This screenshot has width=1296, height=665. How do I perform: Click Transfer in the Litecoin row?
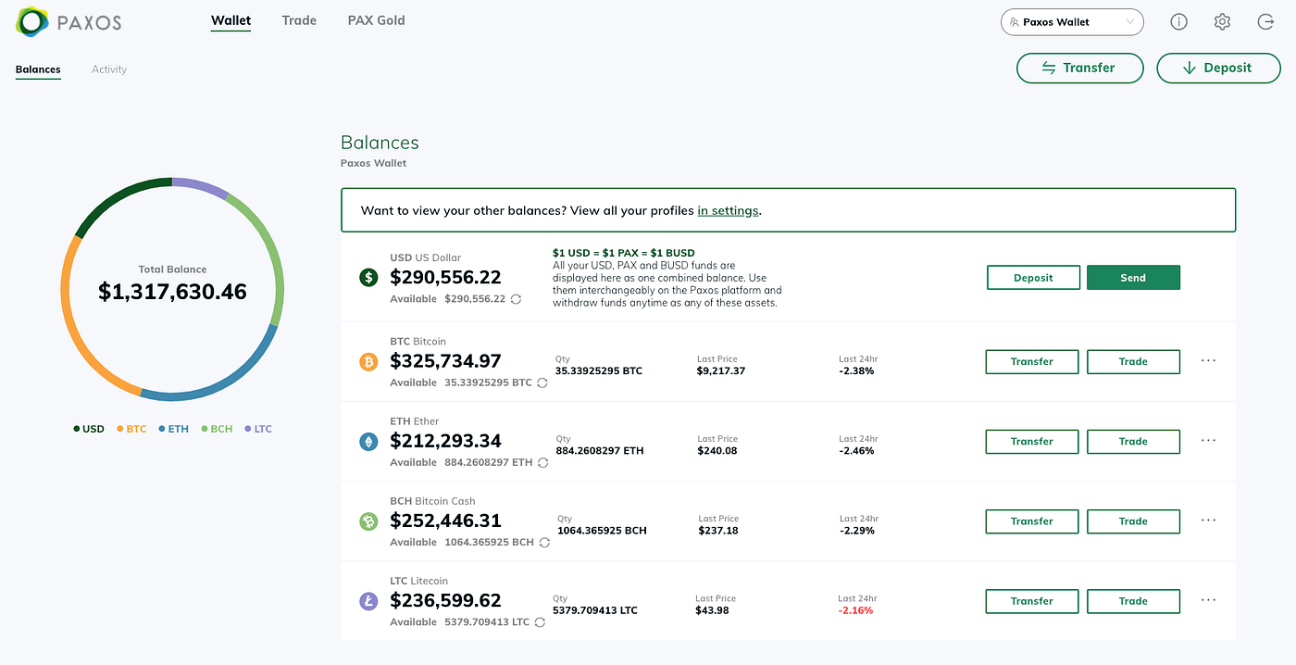click(1032, 600)
